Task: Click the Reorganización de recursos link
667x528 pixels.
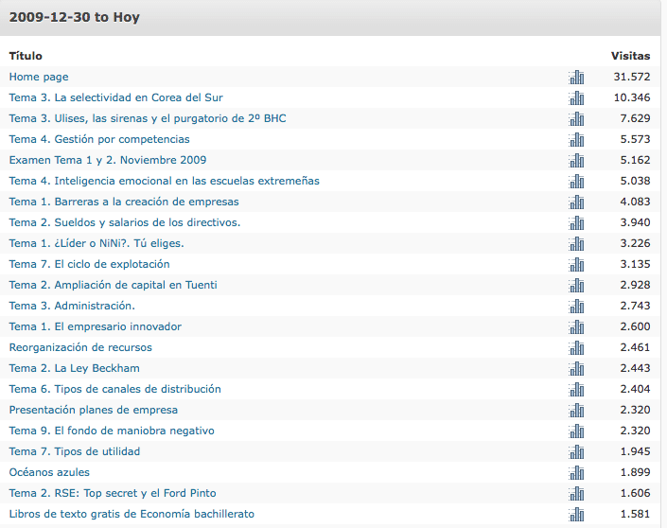Action: coord(80,347)
